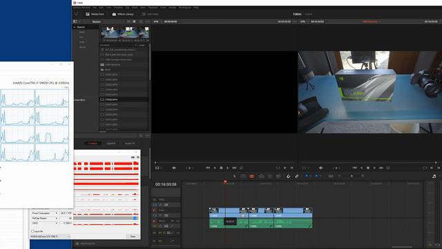Open source viewer mode selector icon
The height and width of the screenshot is (249, 442).
pos(157,167)
